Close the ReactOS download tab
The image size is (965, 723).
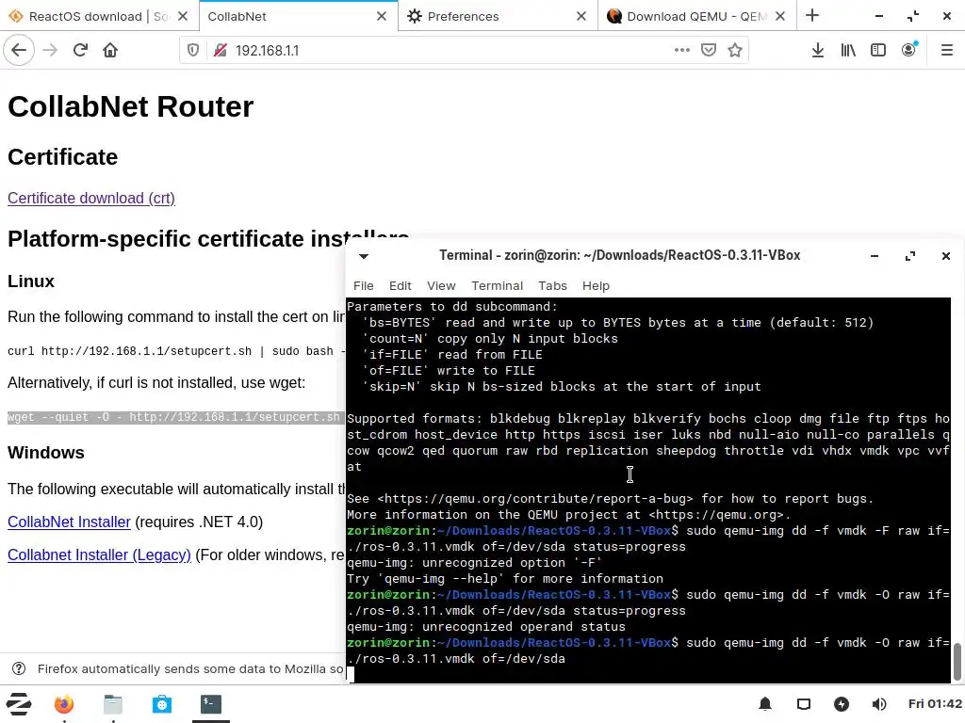click(x=183, y=17)
